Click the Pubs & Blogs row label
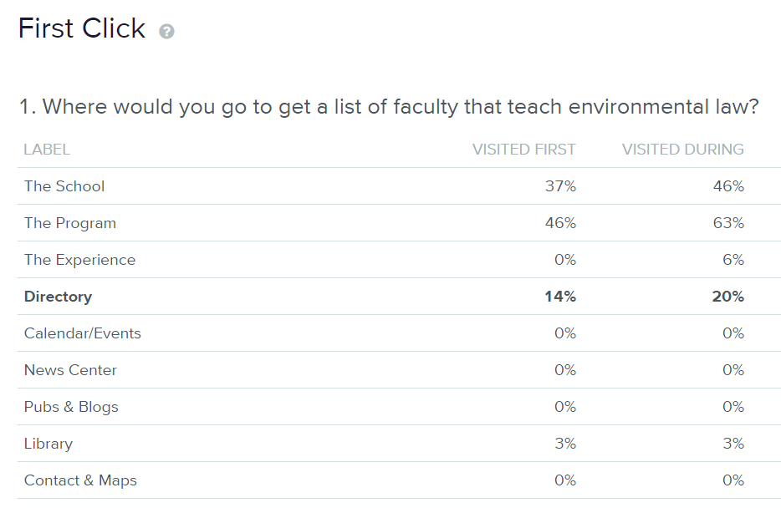 pyautogui.click(x=71, y=407)
